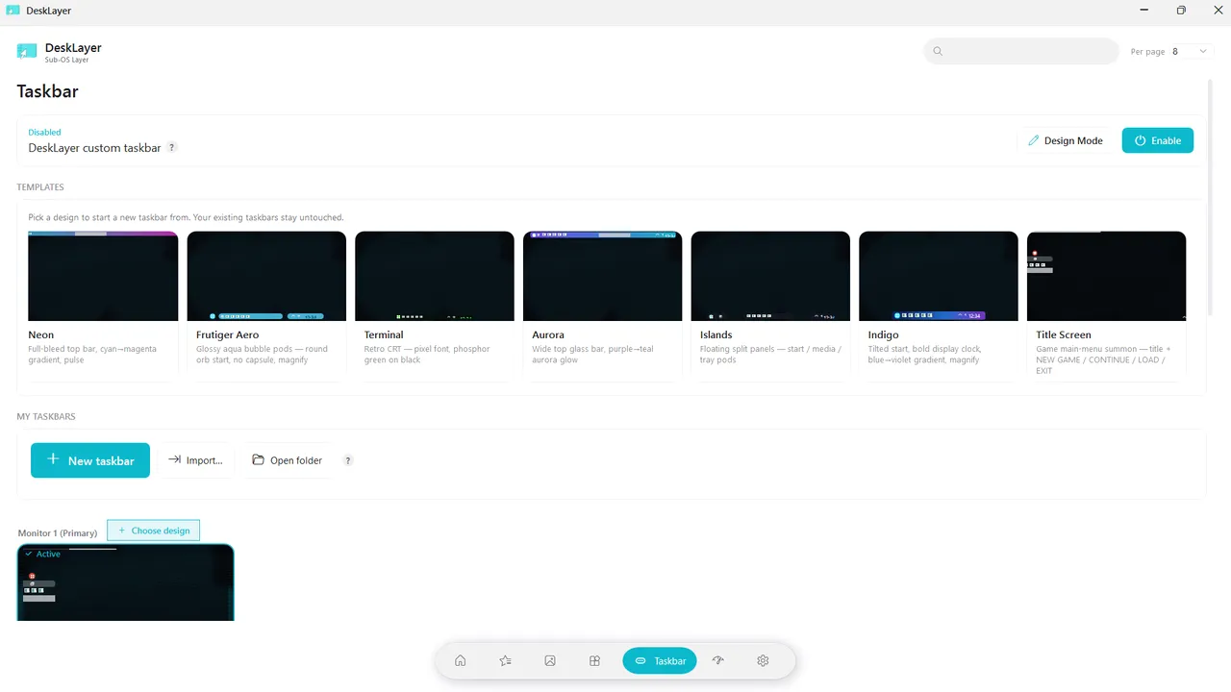
Task: Click the 'Neon' template name
Action: 41,334
